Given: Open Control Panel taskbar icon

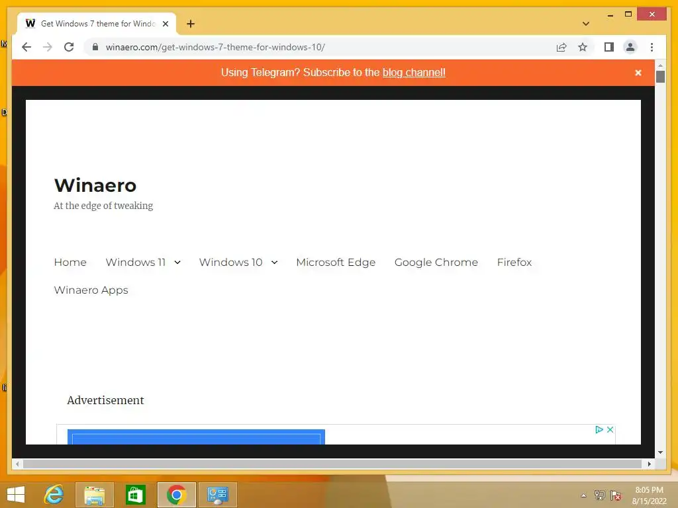Looking at the screenshot, I should 217,495.
